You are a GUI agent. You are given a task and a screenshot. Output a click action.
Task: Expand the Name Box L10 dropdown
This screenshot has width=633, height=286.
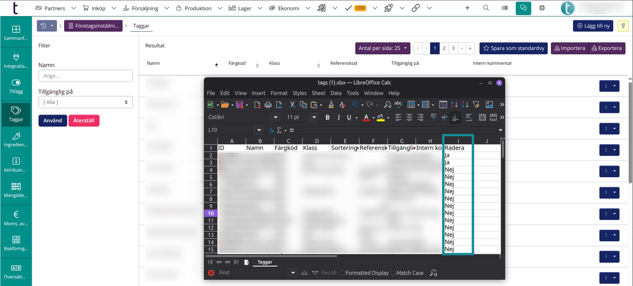[259, 130]
